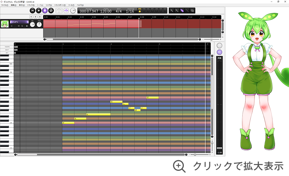
Task: Open the ファイル menu
Action: coord(5,5)
